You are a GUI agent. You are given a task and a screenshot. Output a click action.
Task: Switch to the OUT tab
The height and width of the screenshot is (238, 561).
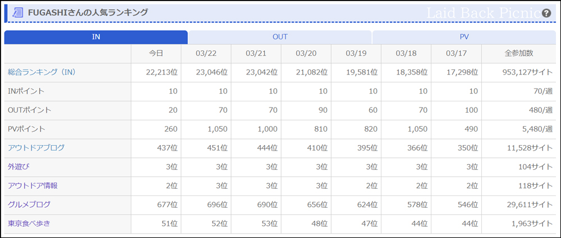pyautogui.click(x=280, y=37)
